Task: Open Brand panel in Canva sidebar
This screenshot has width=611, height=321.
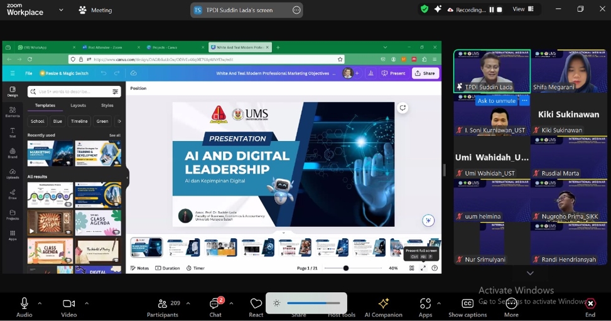Action: [x=13, y=154]
